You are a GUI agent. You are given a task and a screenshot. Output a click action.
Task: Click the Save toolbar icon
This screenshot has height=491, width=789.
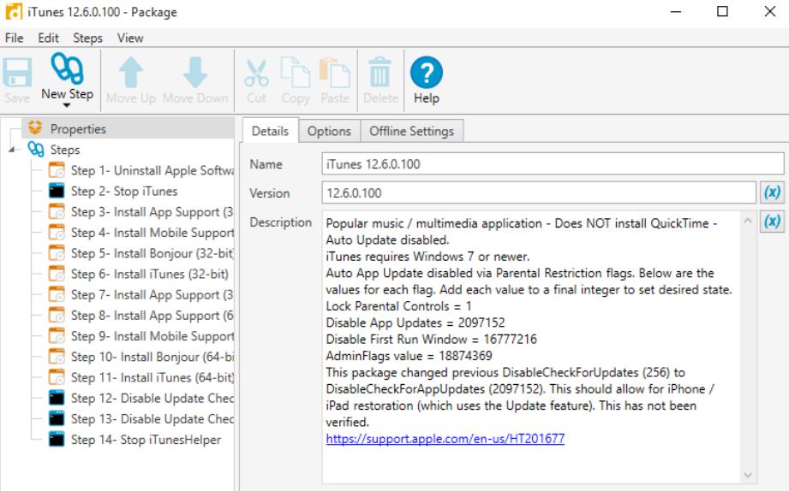coord(15,74)
